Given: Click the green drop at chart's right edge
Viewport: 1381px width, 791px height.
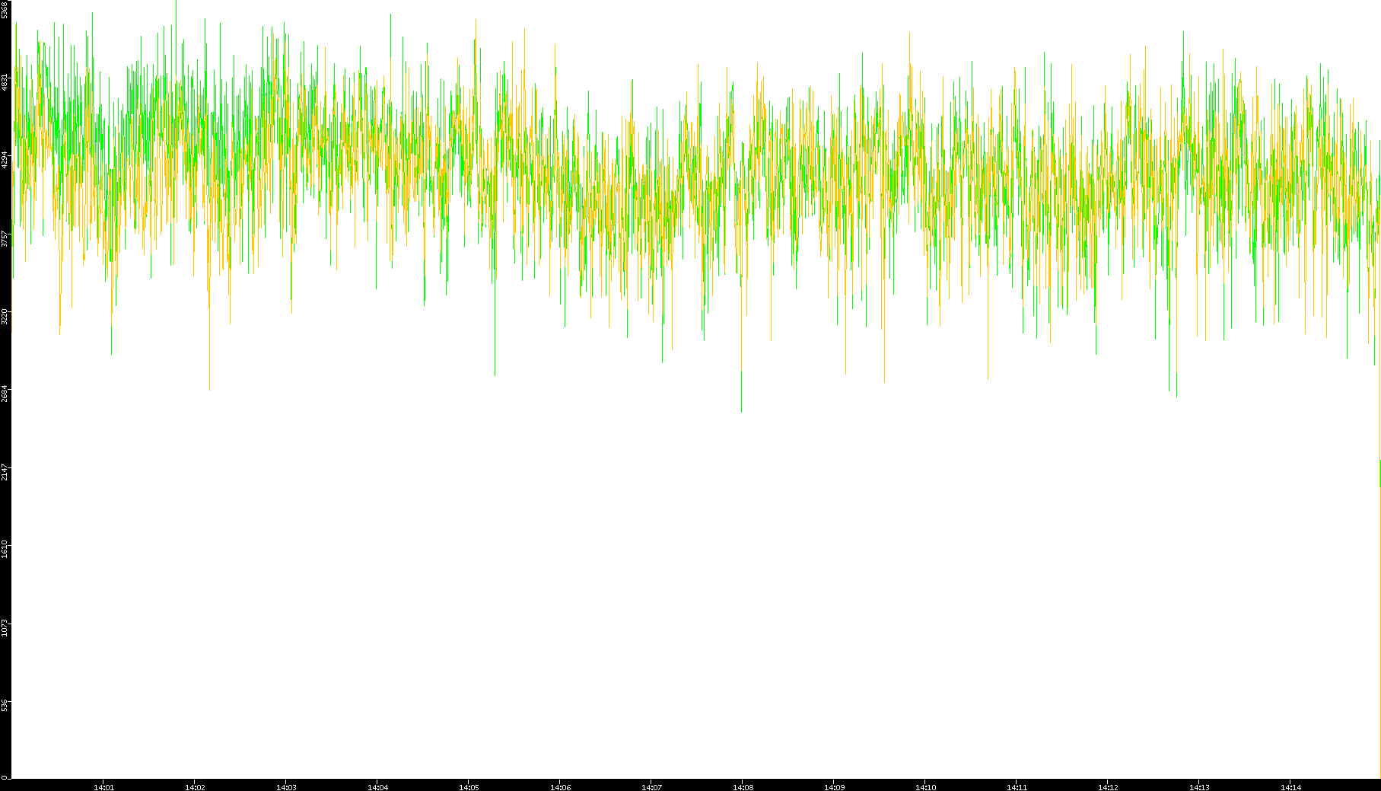Looking at the screenshot, I should point(1379,472).
